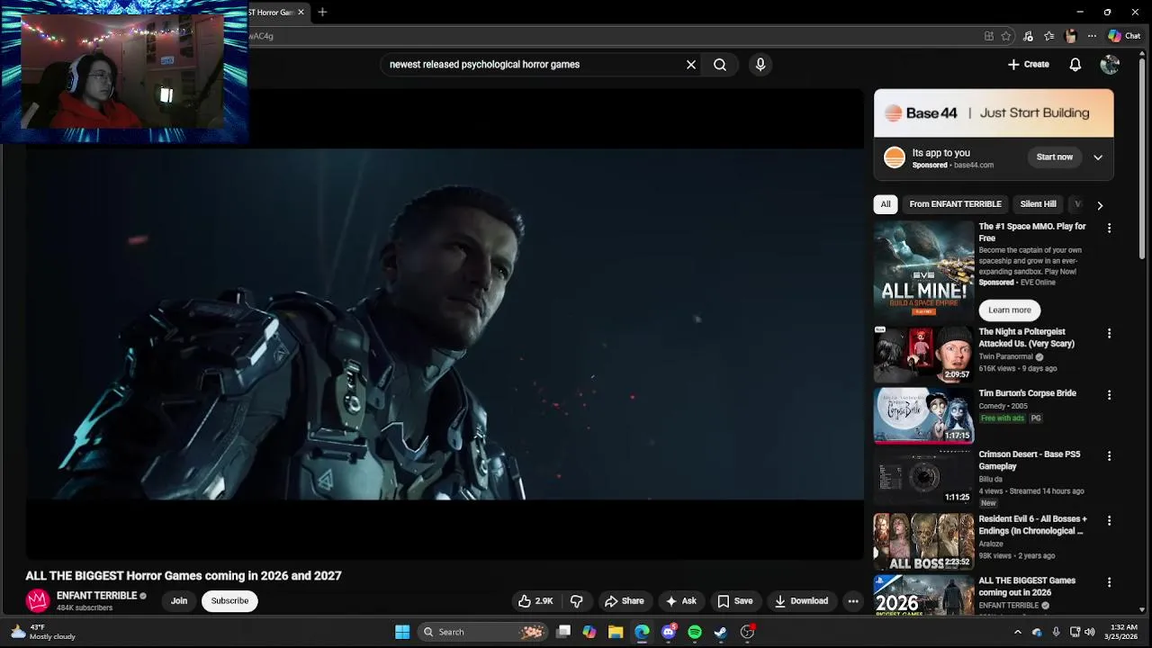Select the All filter chip

pyautogui.click(x=886, y=204)
